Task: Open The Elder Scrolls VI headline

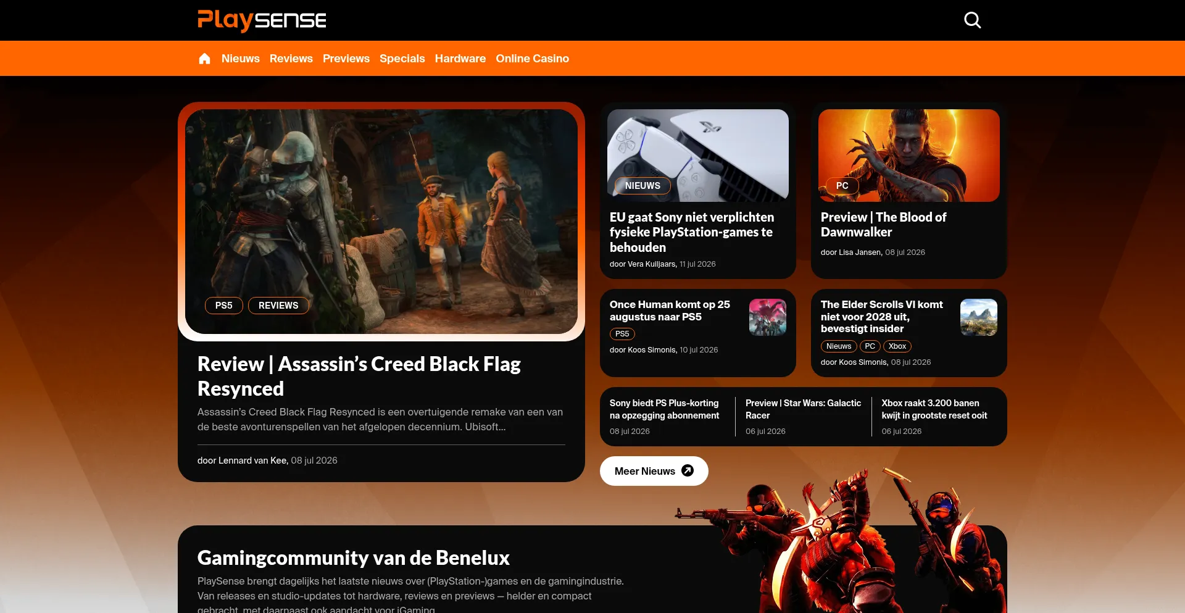Action: (x=882, y=317)
